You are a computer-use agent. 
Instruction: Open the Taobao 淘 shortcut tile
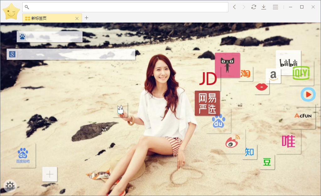[x=245, y=74]
